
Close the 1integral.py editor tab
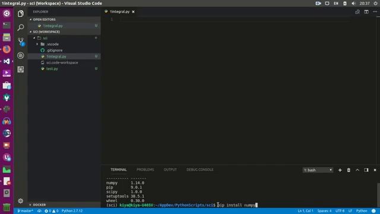coord(133,12)
